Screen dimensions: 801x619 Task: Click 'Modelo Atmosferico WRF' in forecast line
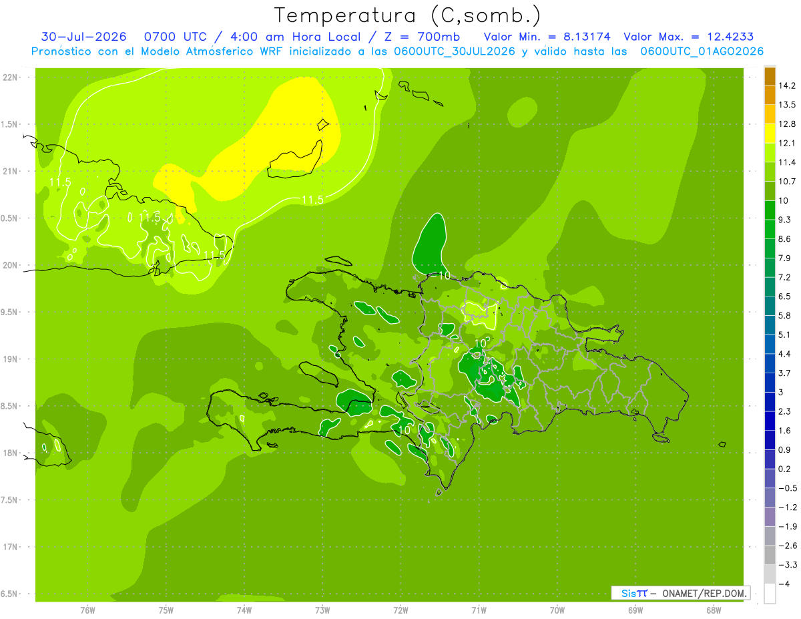pos(212,51)
